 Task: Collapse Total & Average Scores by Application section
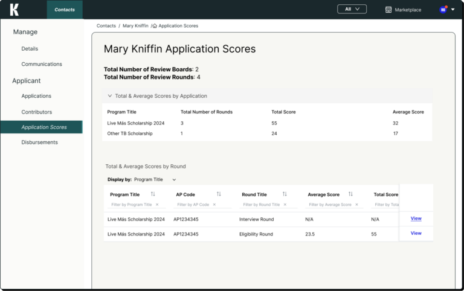[110, 96]
